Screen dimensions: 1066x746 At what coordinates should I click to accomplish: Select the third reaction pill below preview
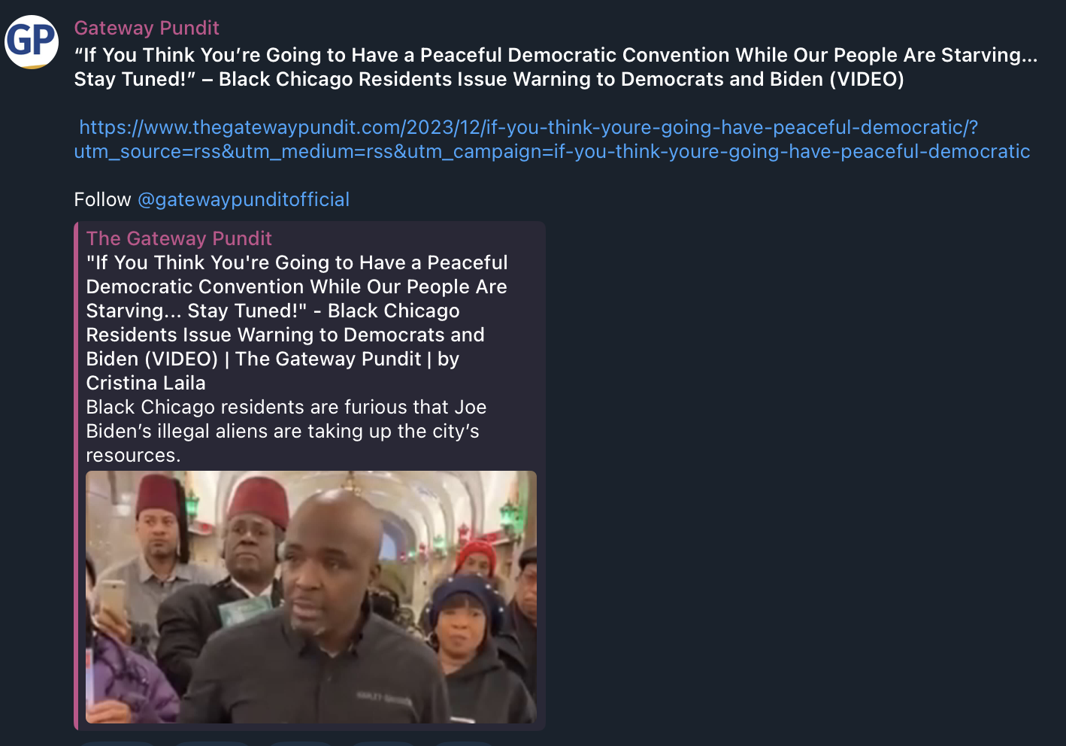click(x=300, y=743)
